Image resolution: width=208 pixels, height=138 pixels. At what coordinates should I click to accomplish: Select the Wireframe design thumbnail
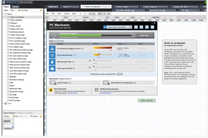click(x=8, y=125)
